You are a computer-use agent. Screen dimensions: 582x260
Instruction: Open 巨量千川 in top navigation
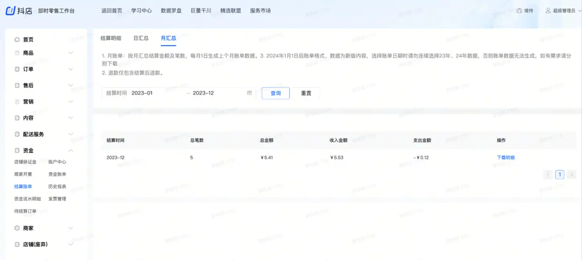coord(201,11)
